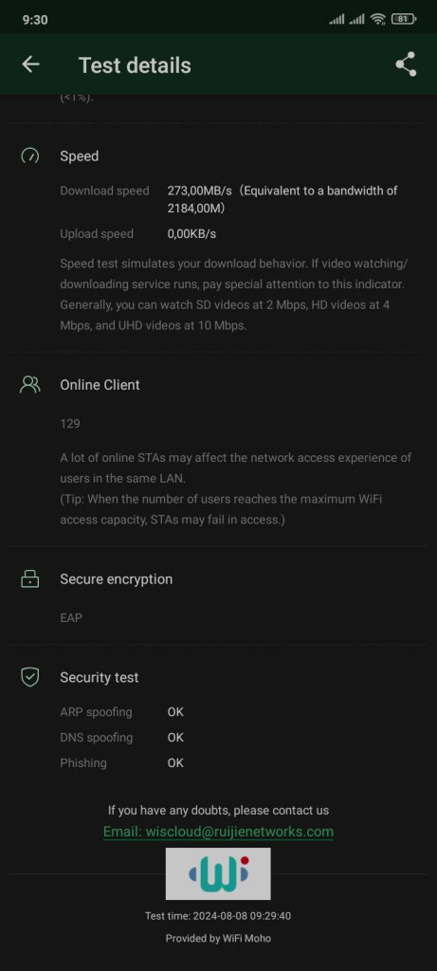Image resolution: width=437 pixels, height=971 pixels.
Task: Open the wiscloud@ruijienetworks.com email link
Action: click(218, 832)
